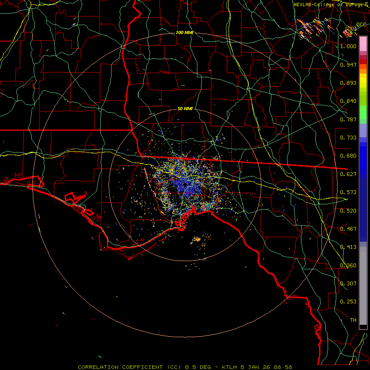Select the 0.787 scale label
370x370 pixels.
tap(348, 119)
